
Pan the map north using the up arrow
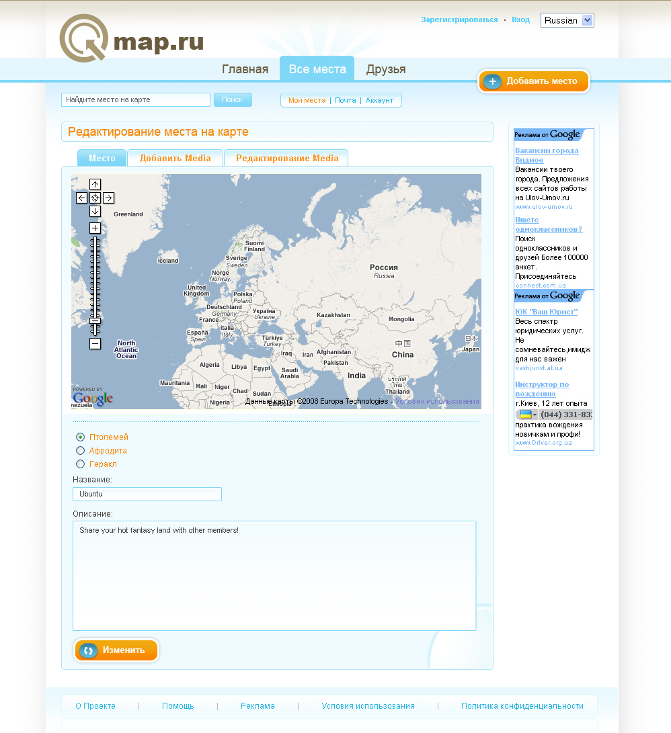coord(95,184)
